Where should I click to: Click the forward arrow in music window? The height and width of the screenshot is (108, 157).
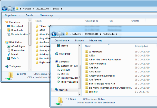pyautogui.click(x=10, y=9)
